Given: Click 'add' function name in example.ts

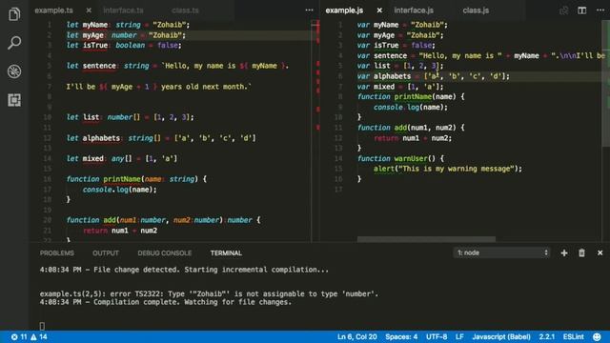Looking at the screenshot, I should (x=110, y=220).
